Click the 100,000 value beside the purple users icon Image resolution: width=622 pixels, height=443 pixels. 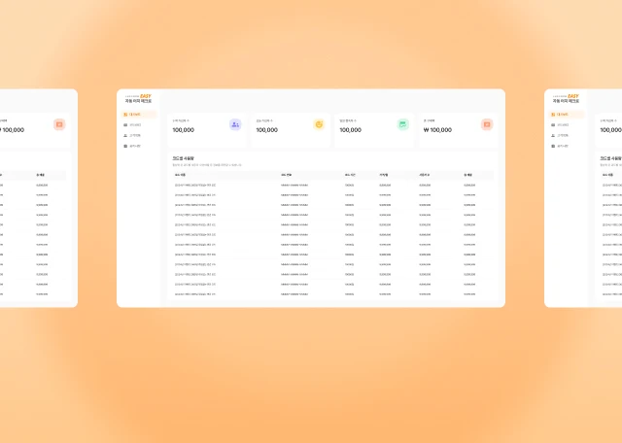coord(184,130)
